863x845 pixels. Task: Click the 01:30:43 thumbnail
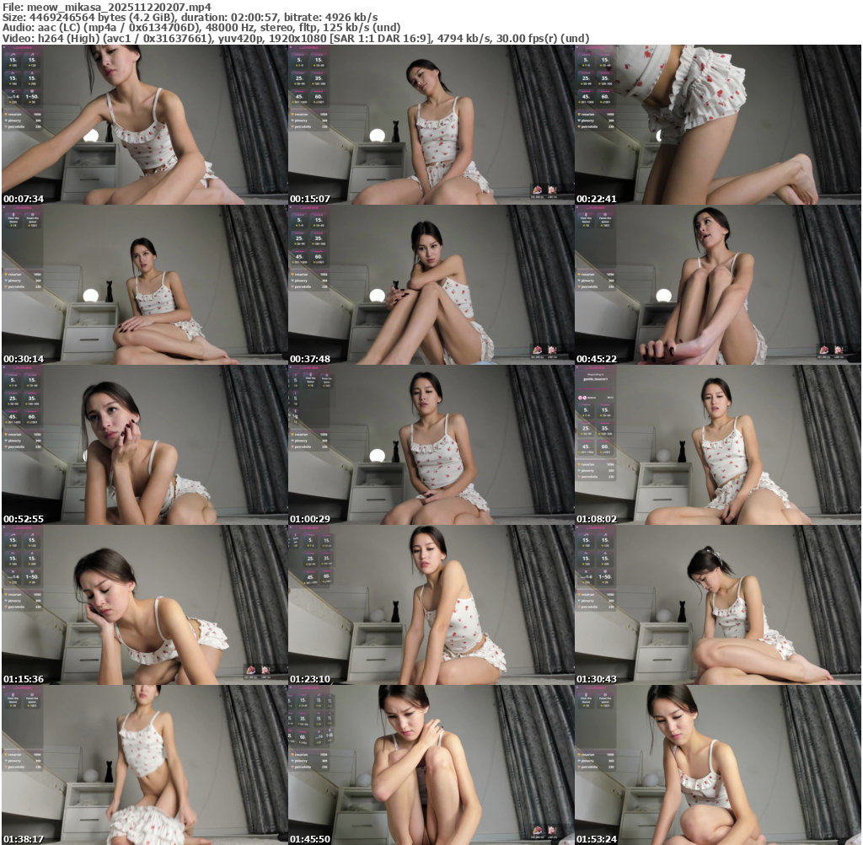click(718, 605)
